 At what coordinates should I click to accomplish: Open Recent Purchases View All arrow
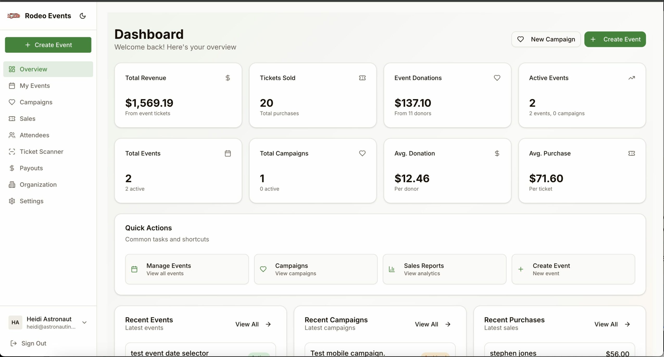pos(627,324)
